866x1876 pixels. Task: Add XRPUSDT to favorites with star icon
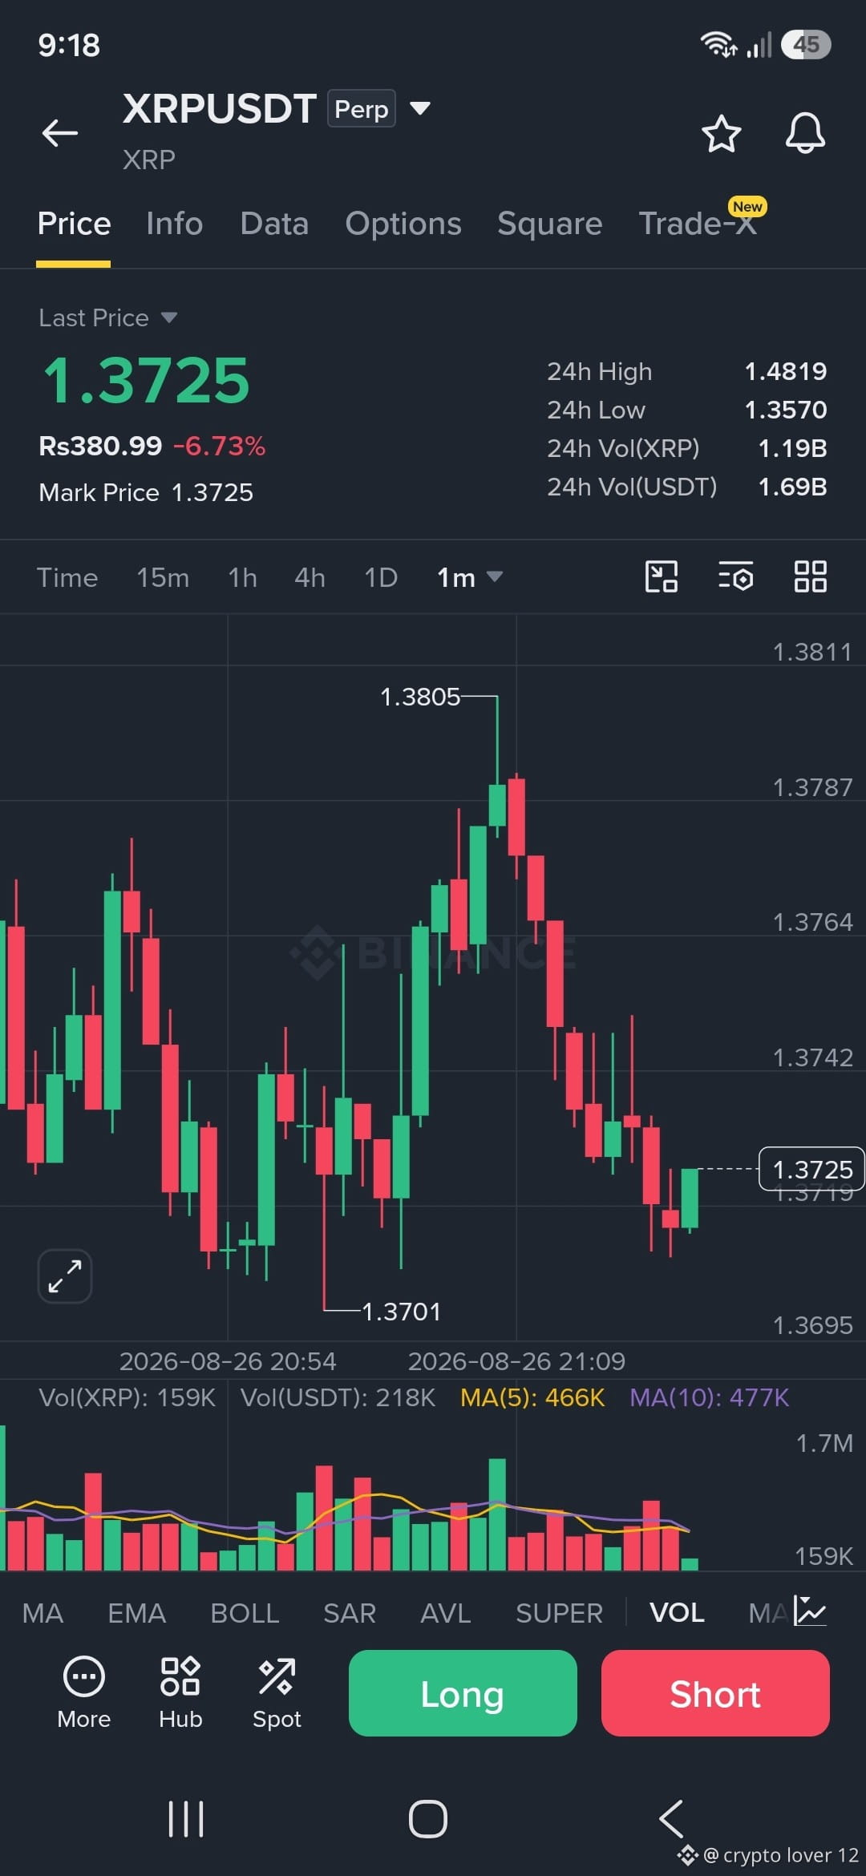[721, 133]
